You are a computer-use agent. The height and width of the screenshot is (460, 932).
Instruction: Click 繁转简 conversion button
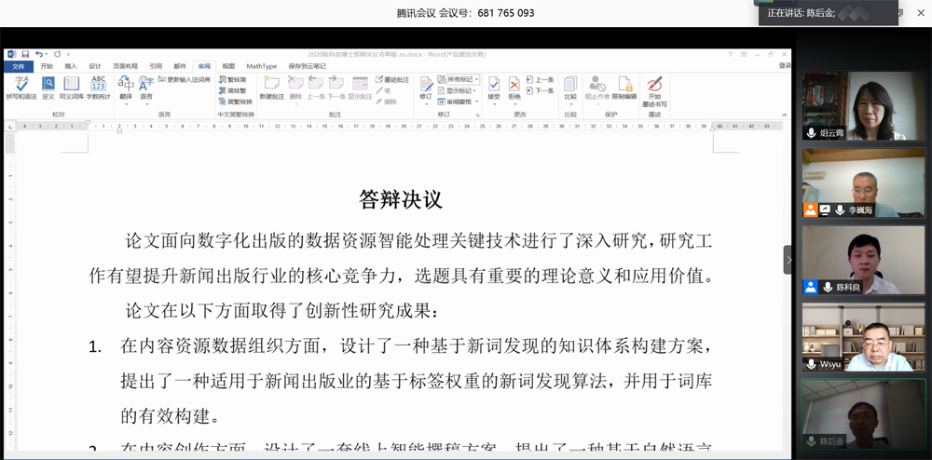[232, 79]
